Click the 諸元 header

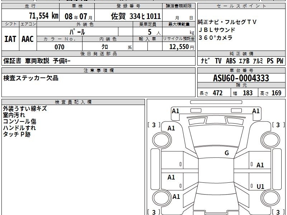click(241, 85)
